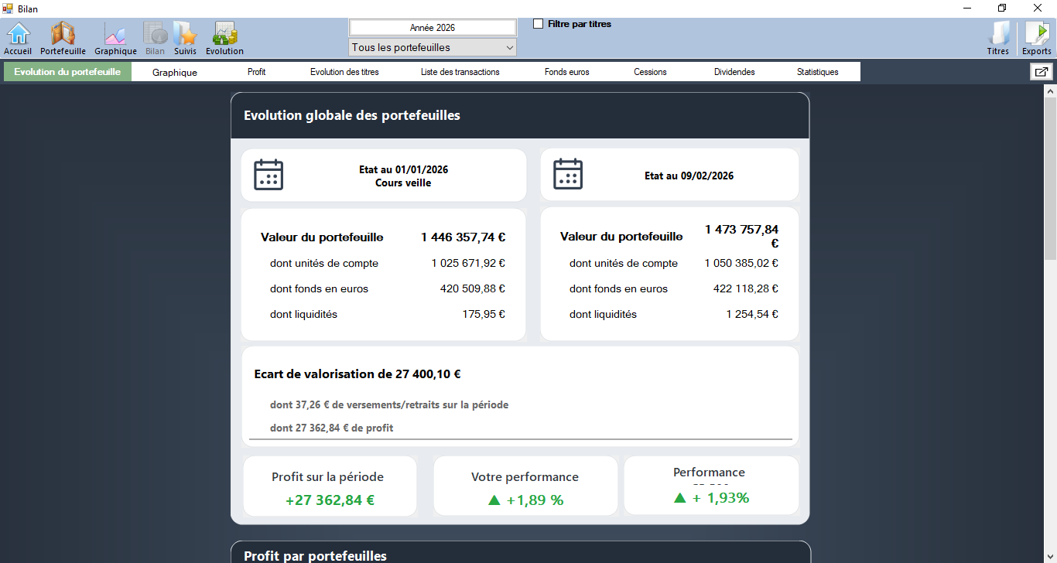Open the Exports icon
Image resolution: width=1057 pixels, height=563 pixels.
(x=1036, y=36)
